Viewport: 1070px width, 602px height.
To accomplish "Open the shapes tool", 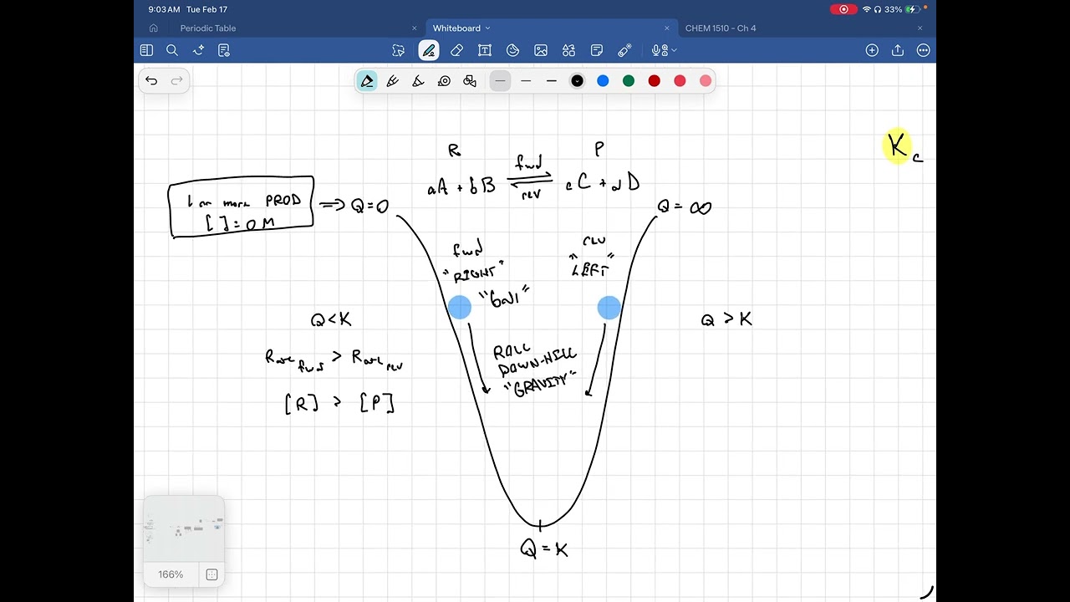I will tap(513, 51).
